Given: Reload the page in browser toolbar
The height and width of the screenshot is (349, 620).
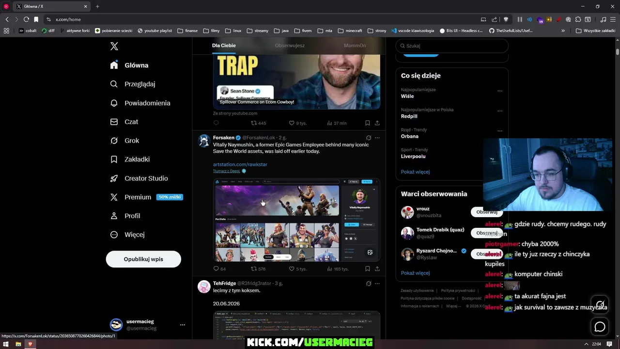Looking at the screenshot, I should pos(26,19).
